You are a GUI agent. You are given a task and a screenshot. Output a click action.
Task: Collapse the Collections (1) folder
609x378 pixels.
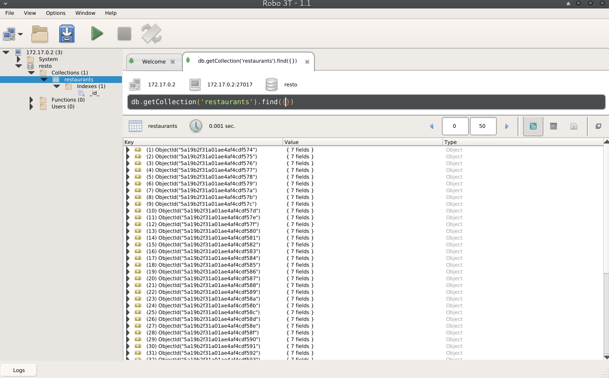pos(31,73)
